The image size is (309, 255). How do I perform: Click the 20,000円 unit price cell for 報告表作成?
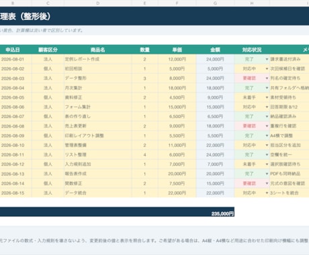click(177, 174)
